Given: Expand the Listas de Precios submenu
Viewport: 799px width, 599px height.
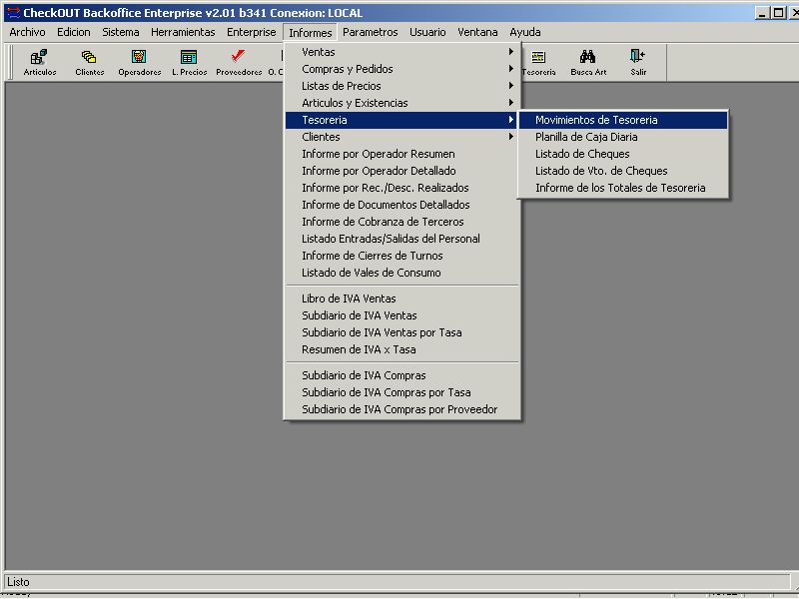Looking at the screenshot, I should pyautogui.click(x=402, y=86).
